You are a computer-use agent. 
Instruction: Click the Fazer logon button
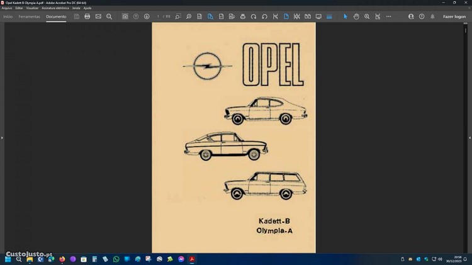[454, 16]
